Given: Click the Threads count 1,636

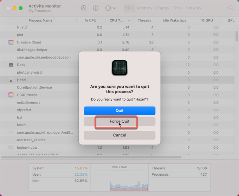Looking at the screenshot, I should pos(202,168).
